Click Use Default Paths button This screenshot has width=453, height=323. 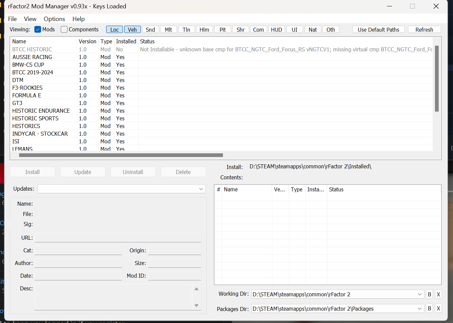pyautogui.click(x=378, y=30)
